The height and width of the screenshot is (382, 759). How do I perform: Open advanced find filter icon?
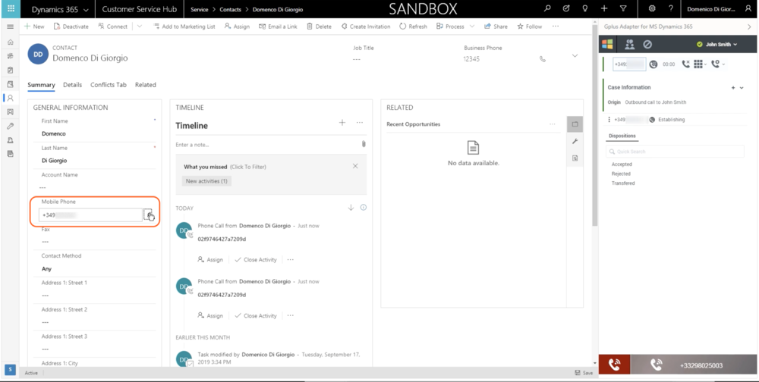tap(623, 8)
